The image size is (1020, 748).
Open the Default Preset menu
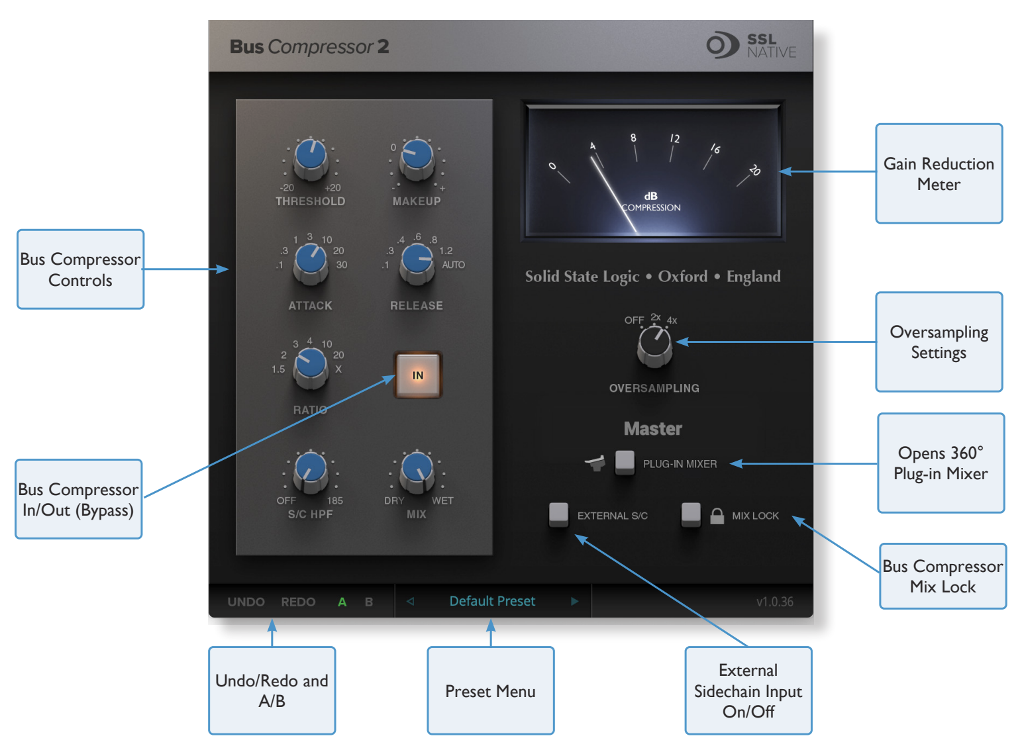point(492,601)
